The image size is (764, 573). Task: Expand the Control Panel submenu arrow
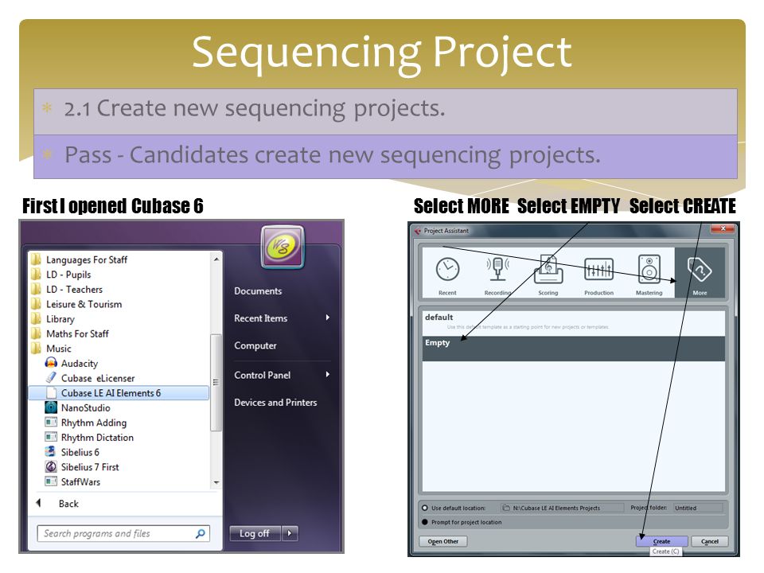327,375
